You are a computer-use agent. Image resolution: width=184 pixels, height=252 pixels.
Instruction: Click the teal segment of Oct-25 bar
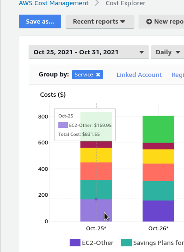point(96,190)
